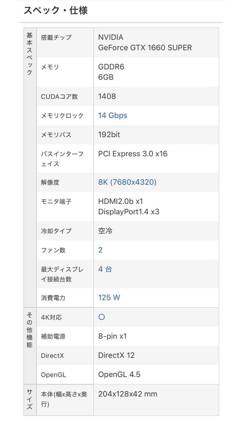The image size is (250, 422).
Task: Click the GDDR6 memory value
Action: tap(111, 67)
